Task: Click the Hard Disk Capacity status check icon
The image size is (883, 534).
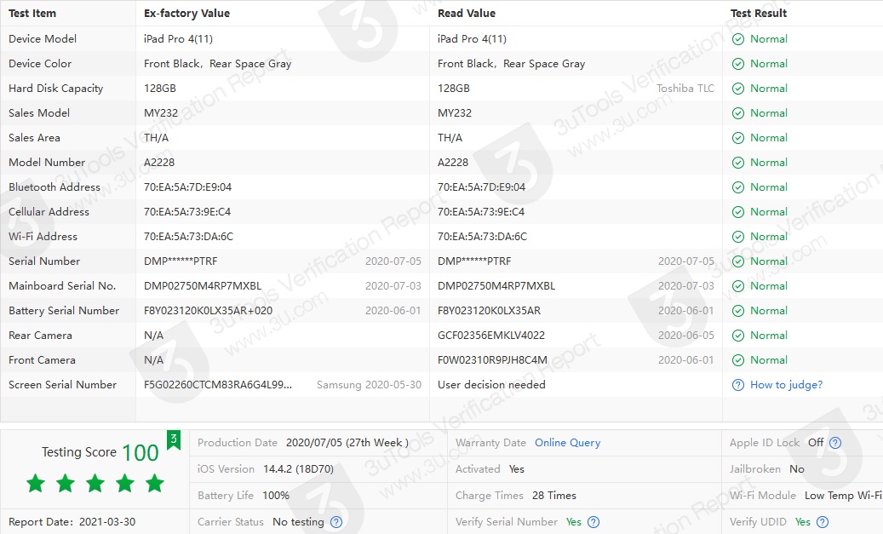Action: click(x=737, y=89)
